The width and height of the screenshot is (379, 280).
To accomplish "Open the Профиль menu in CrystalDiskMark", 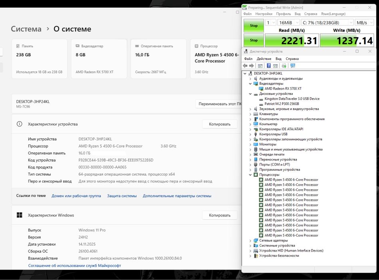I will [284, 14].
